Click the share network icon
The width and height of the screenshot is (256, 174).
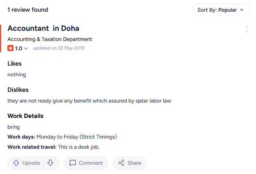tap(121, 163)
